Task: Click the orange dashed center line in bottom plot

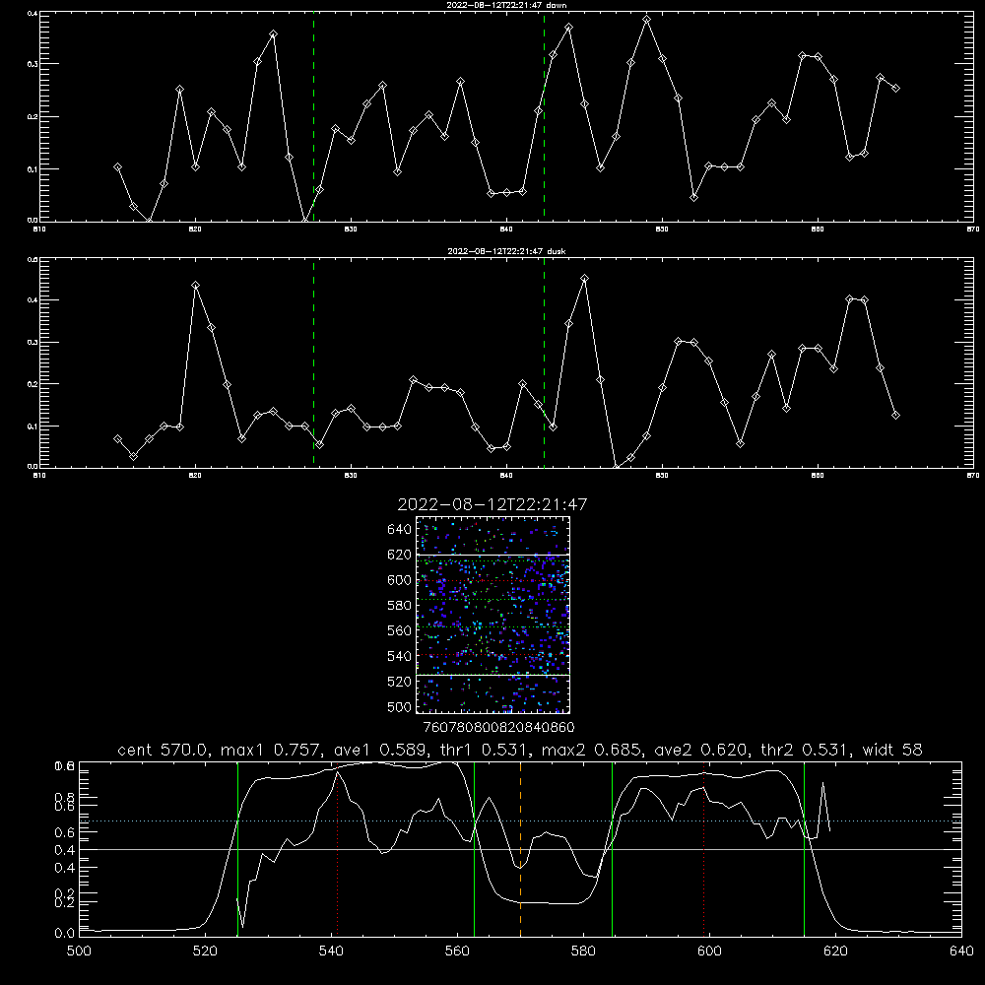Action: (520, 849)
